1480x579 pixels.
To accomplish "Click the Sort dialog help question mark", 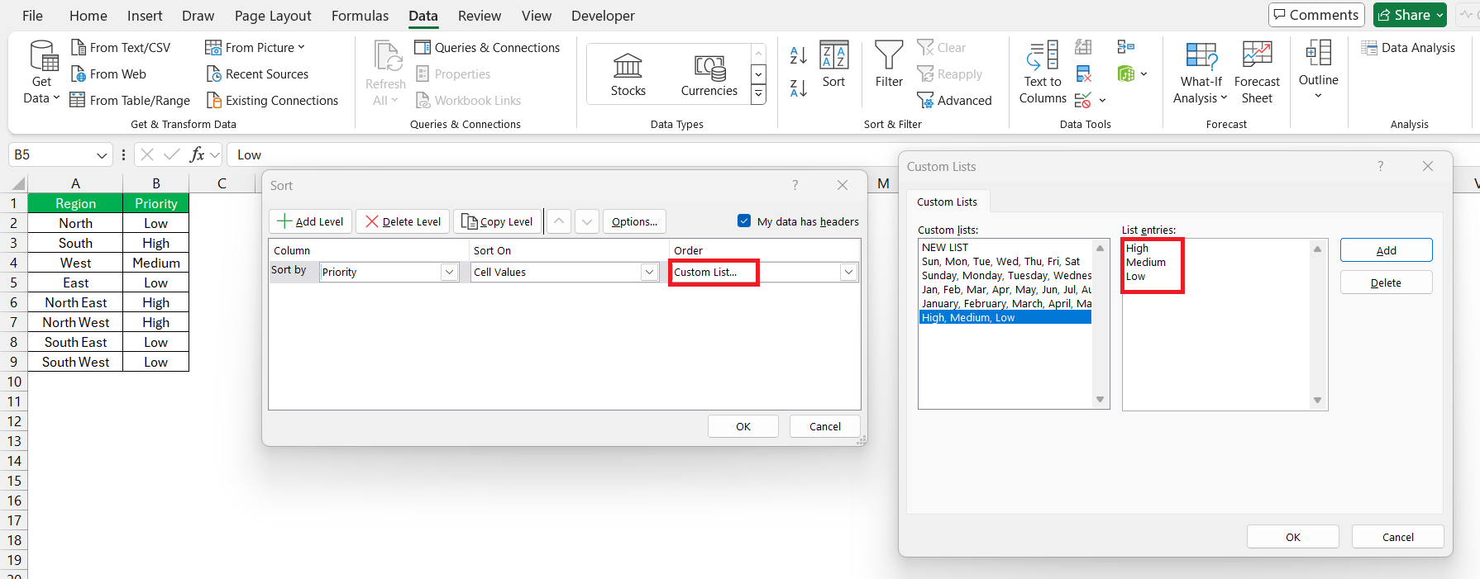I will (x=795, y=185).
